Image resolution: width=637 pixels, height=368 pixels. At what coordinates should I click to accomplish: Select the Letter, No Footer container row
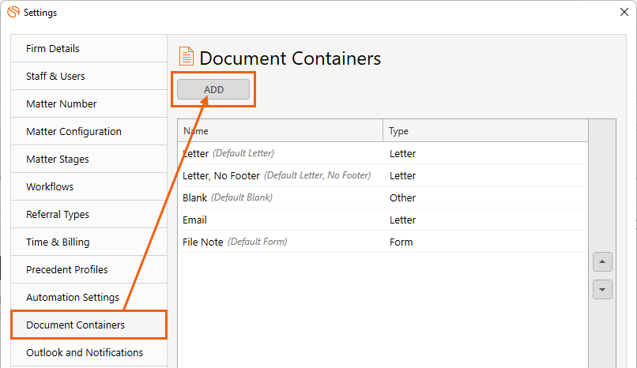383,175
